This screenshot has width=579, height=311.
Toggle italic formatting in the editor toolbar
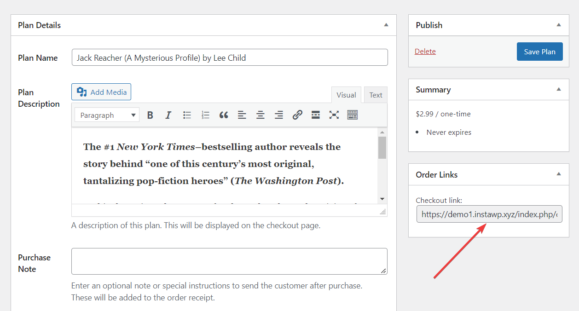(x=168, y=115)
